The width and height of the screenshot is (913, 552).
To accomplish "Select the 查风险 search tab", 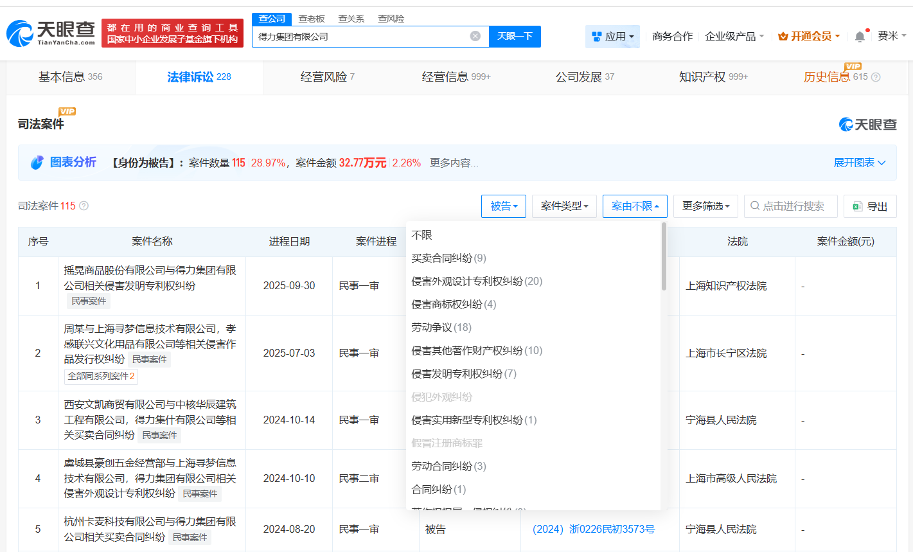I will pyautogui.click(x=392, y=19).
